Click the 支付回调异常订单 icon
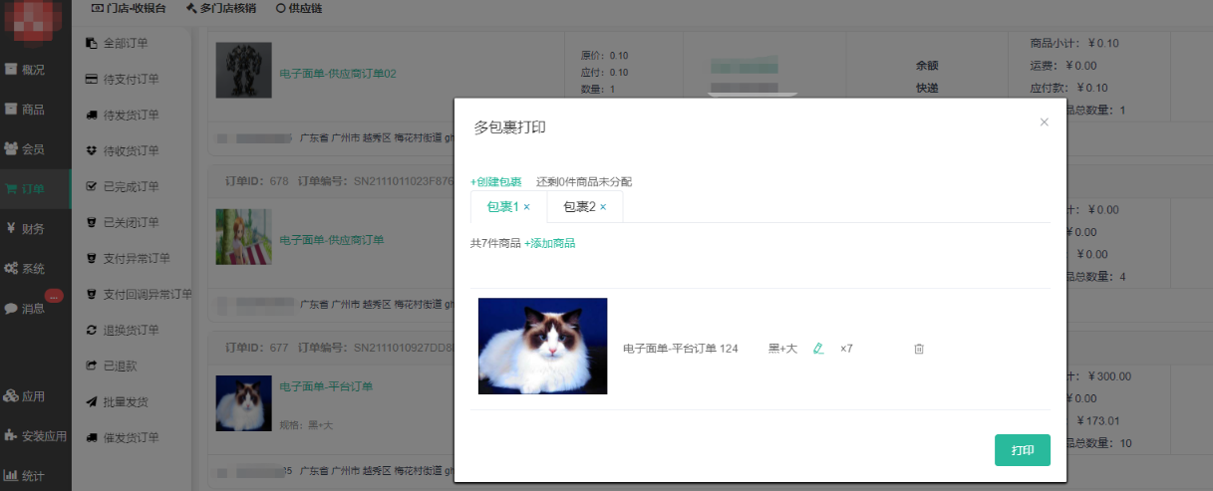The height and width of the screenshot is (491, 1213). coord(92,294)
